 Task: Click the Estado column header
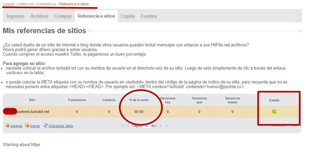[x=274, y=100]
